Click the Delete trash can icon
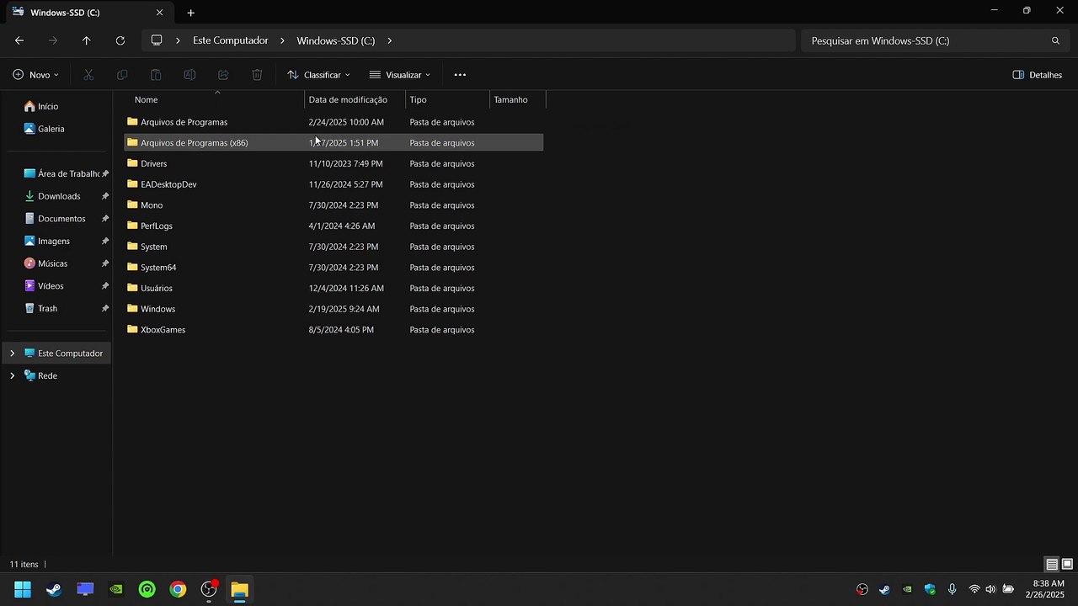 [x=257, y=75]
